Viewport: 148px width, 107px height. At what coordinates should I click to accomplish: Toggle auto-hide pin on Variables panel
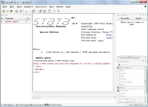143,15
